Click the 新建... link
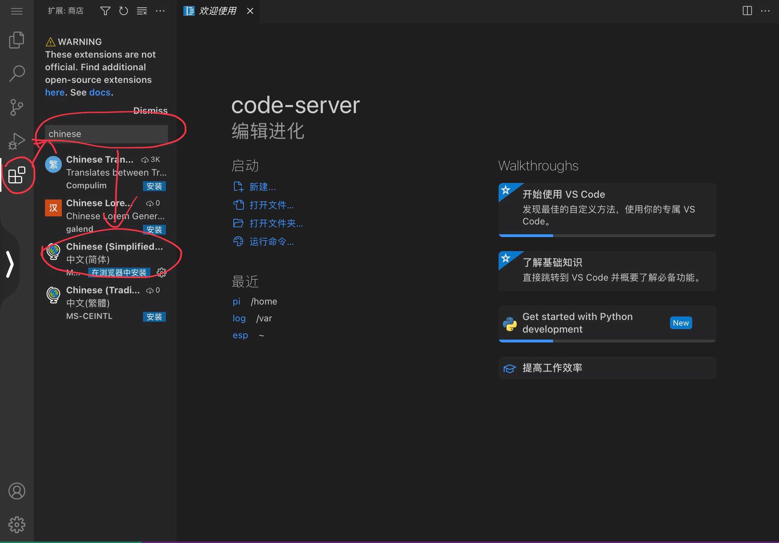The height and width of the screenshot is (543, 779). click(x=262, y=187)
